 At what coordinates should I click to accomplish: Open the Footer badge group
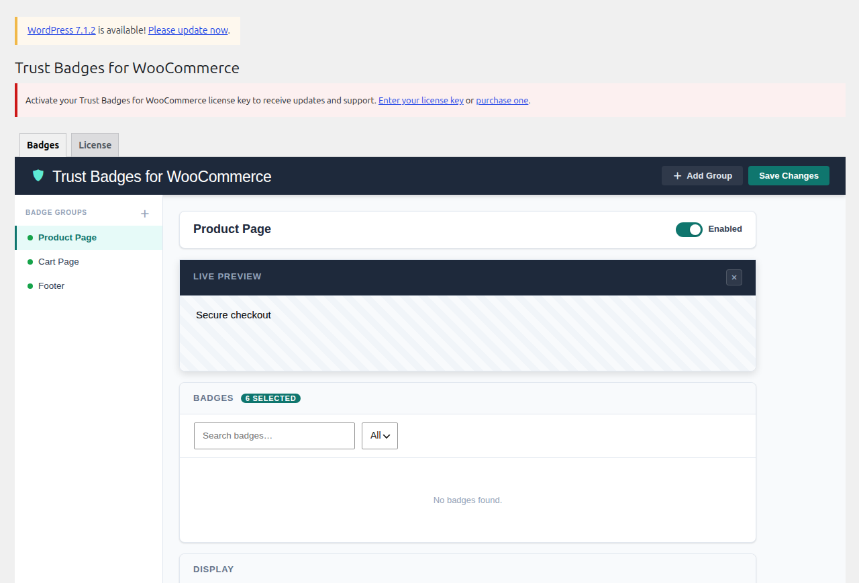click(89, 286)
